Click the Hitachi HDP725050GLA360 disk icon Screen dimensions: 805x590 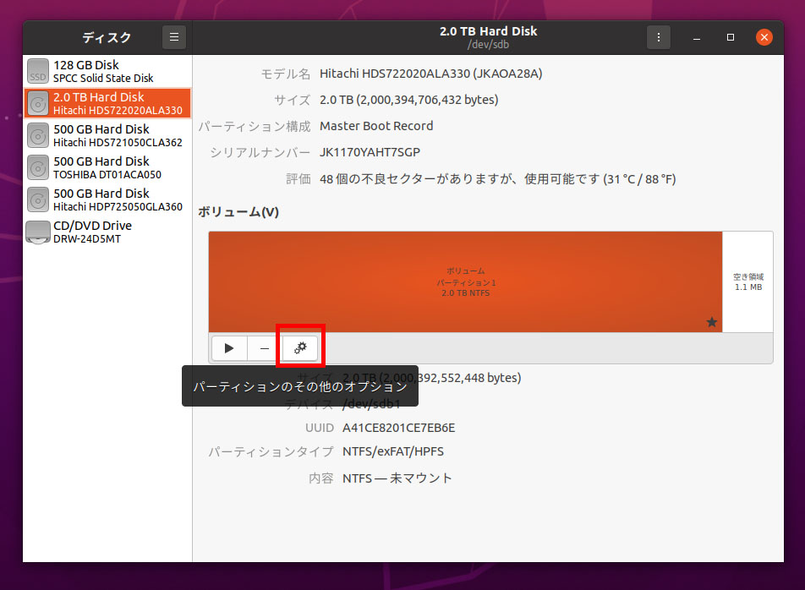(38, 199)
